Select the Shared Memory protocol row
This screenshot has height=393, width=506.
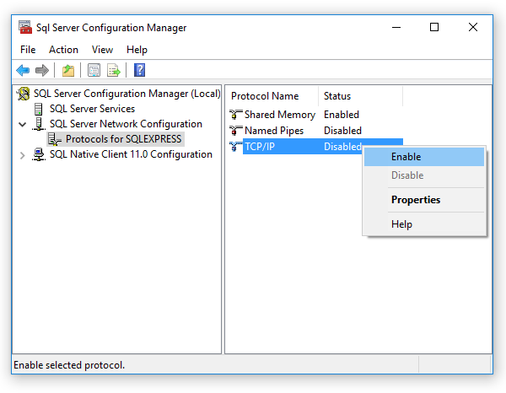[x=316, y=115]
